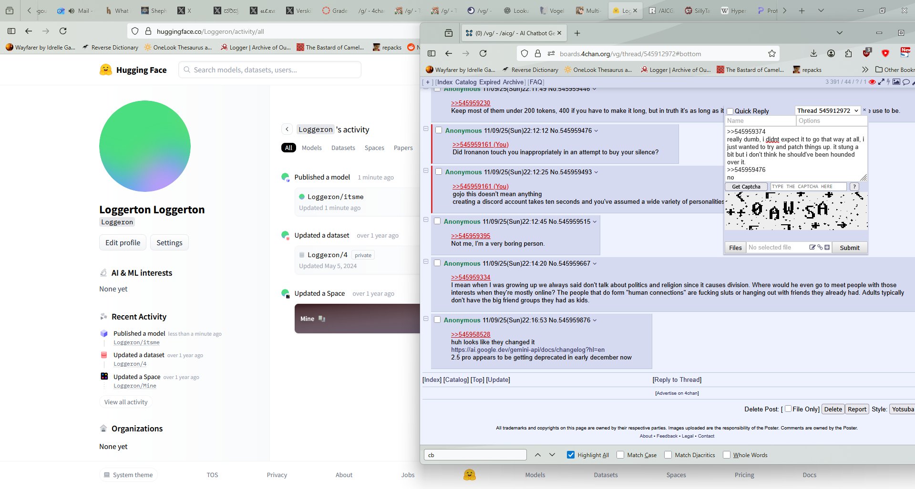This screenshot has width=915, height=489.
Task: Open the Thread 545912972 dropdown
Action: (x=828, y=110)
